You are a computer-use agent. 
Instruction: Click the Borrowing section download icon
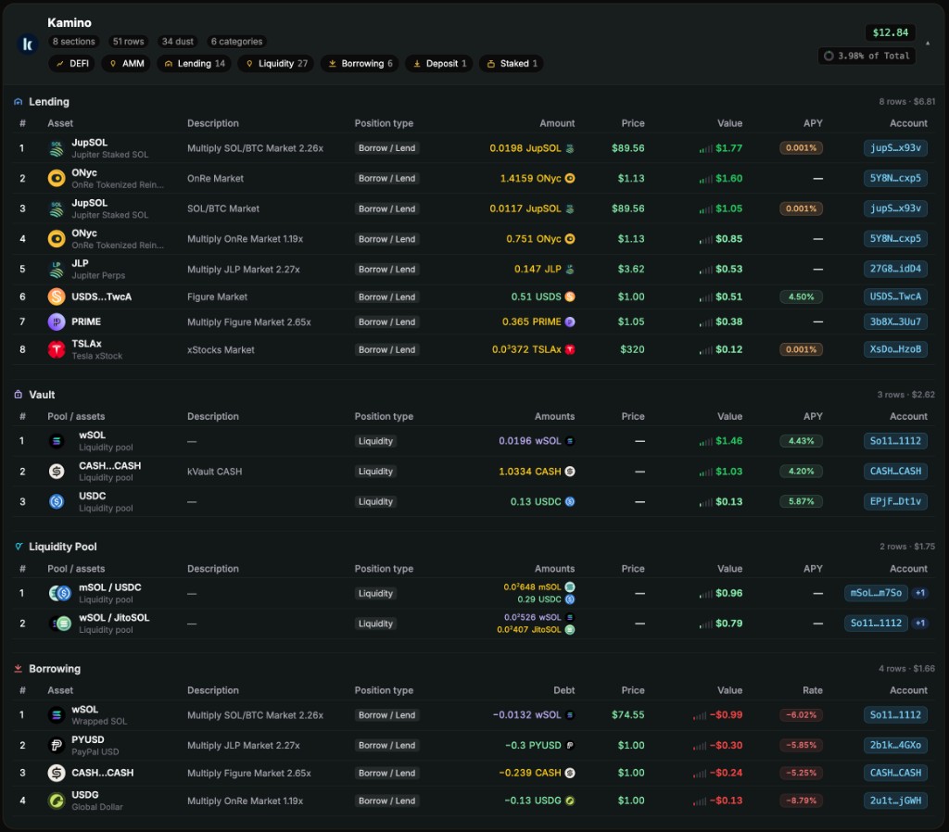coord(19,669)
